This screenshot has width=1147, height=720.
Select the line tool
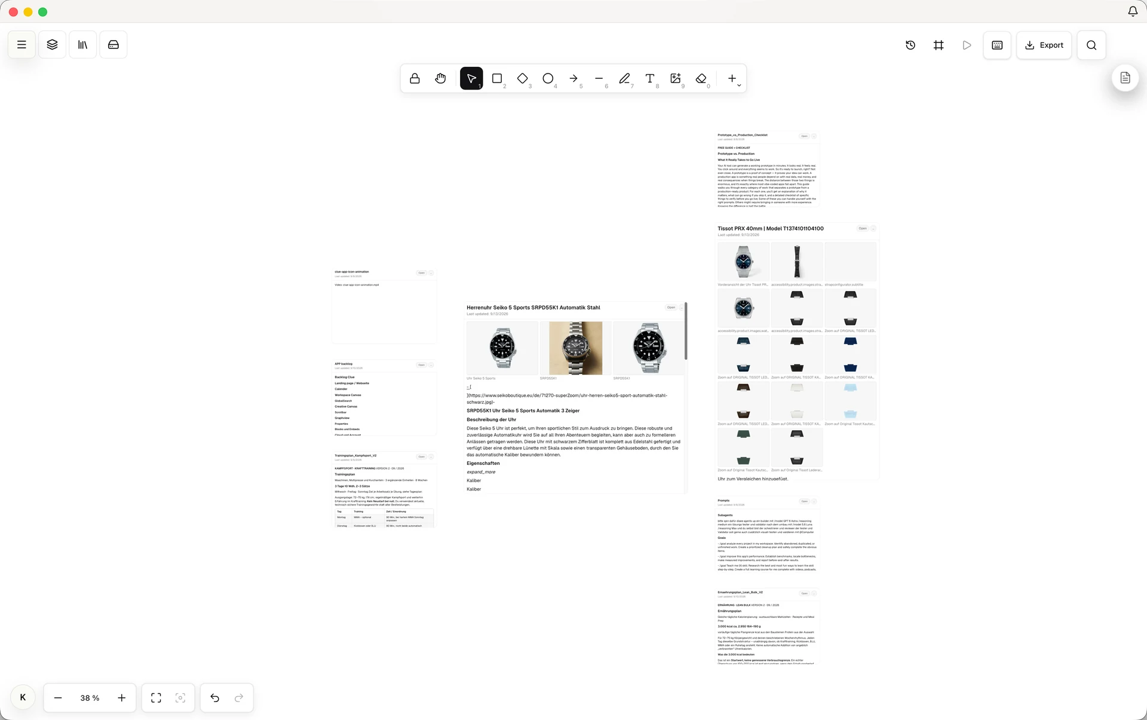(x=599, y=78)
